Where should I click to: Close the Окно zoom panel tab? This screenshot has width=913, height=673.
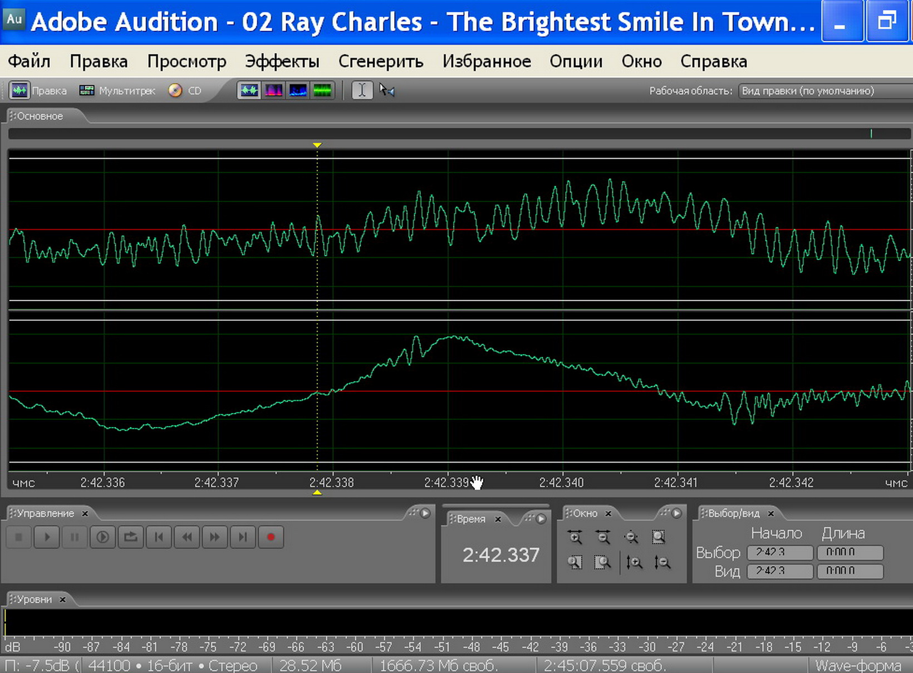(608, 513)
